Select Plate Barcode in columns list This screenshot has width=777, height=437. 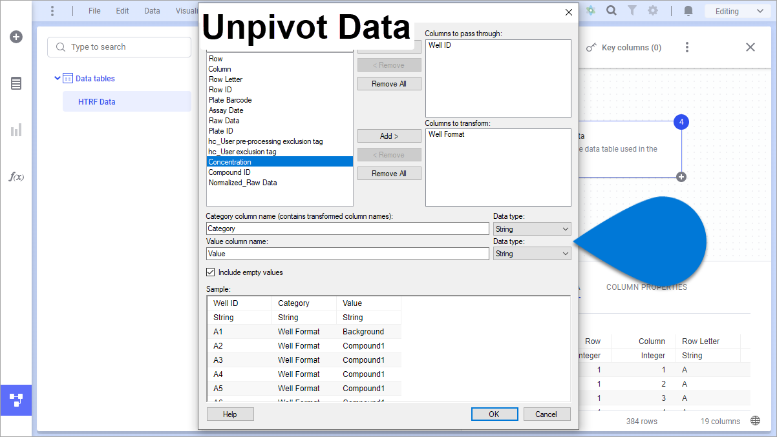[280, 100]
